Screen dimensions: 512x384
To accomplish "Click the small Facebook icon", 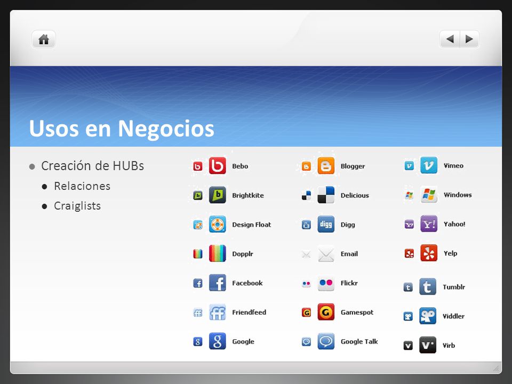I will [197, 283].
